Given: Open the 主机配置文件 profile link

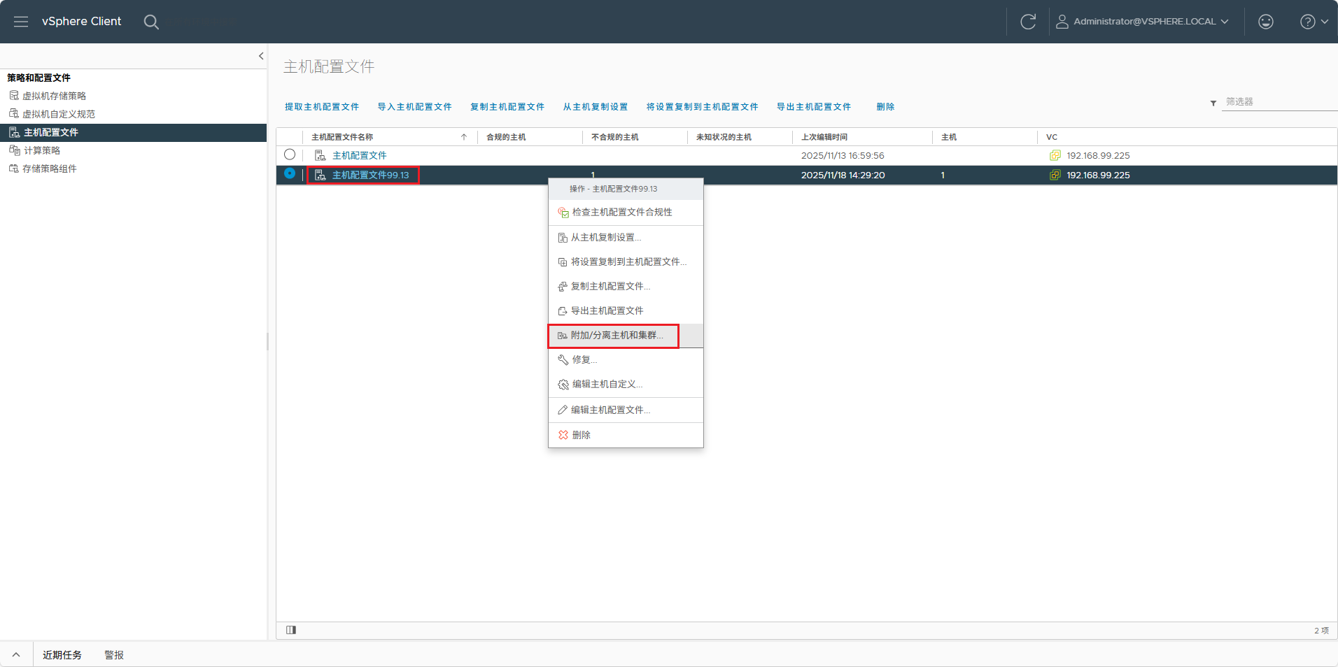Looking at the screenshot, I should point(360,155).
